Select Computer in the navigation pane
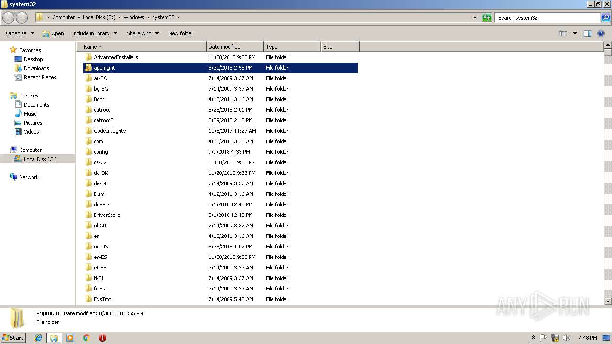The image size is (612, 344). pos(30,150)
